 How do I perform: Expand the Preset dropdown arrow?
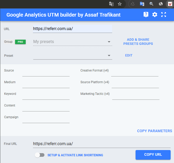pos(109,55)
